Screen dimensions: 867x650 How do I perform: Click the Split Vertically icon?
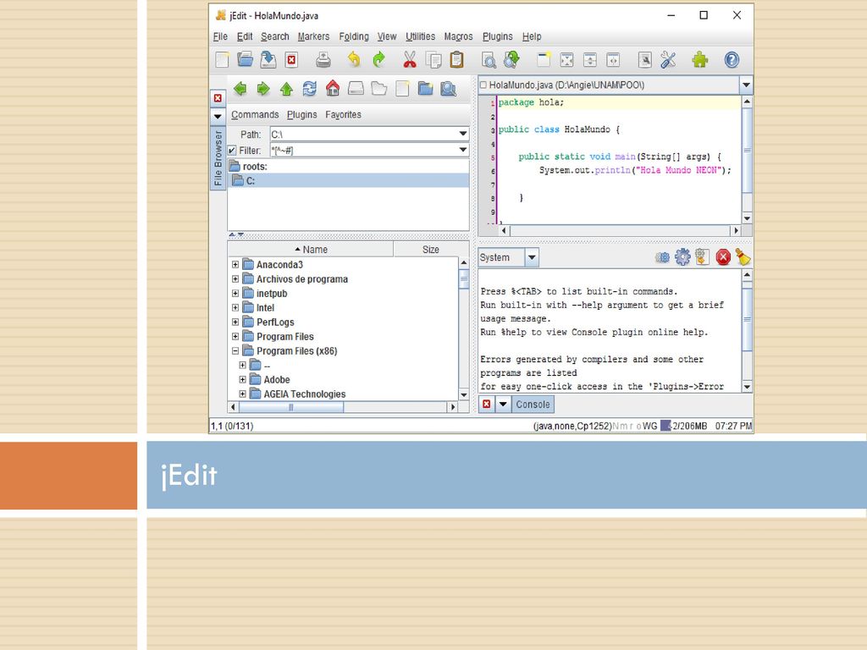point(613,60)
